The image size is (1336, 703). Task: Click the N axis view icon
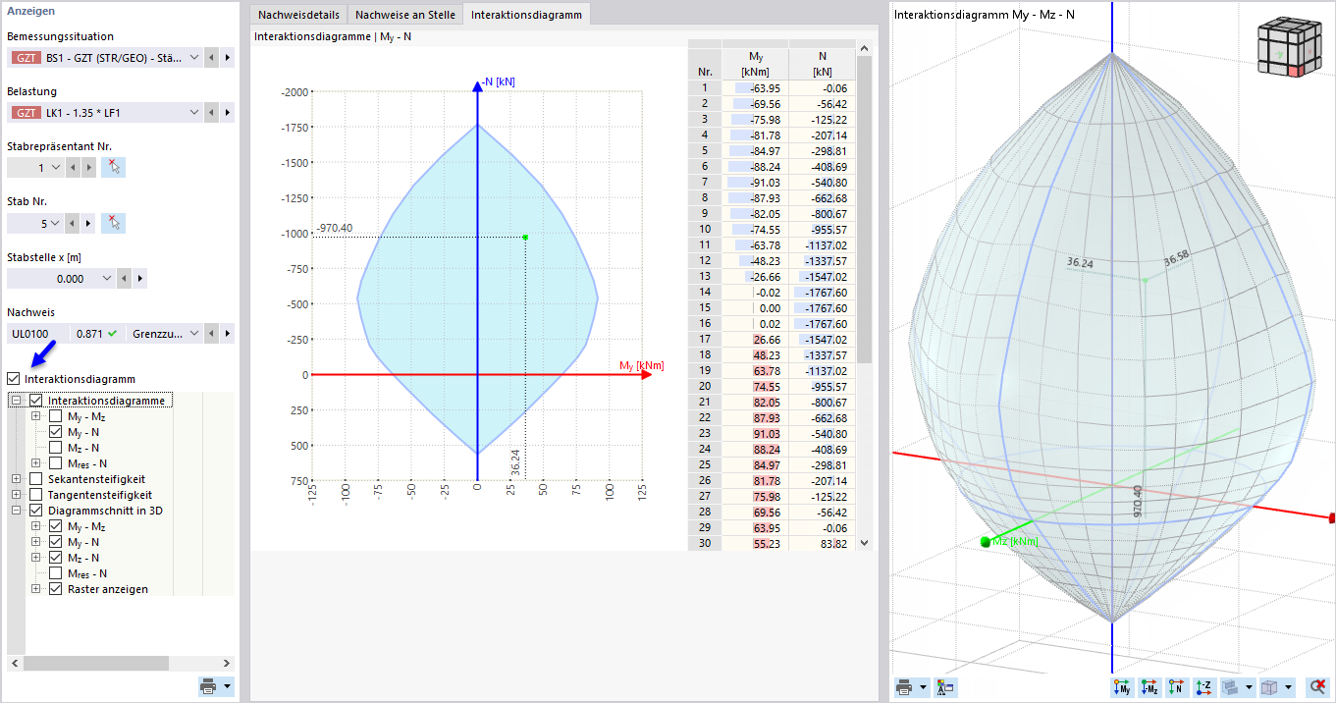tap(1175, 688)
